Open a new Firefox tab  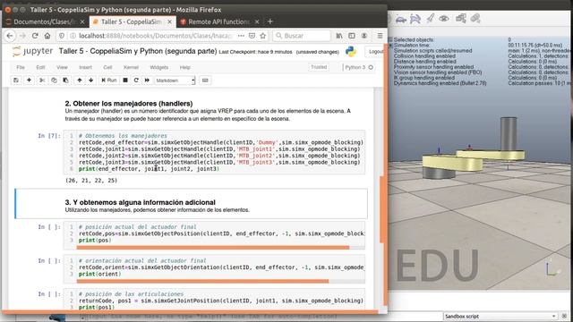[270, 21]
